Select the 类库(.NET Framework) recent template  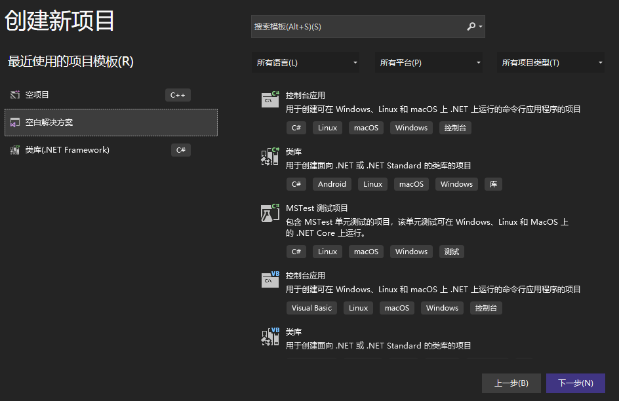(x=111, y=150)
